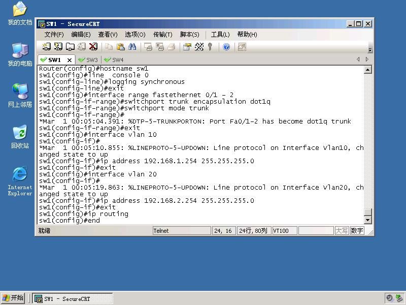Open the 选项(O) menu
Image resolution: width=406 pixels, height=305 pixels.
click(x=135, y=35)
